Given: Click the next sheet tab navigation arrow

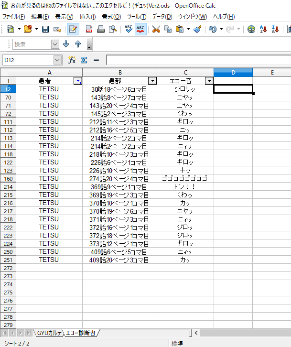Looking at the screenshot, I should 21,333.
